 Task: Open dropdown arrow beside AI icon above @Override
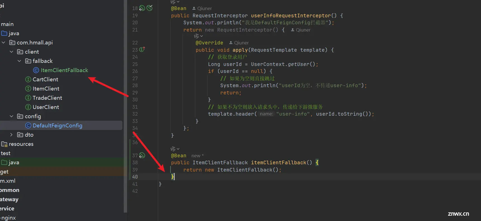click(x=202, y=36)
